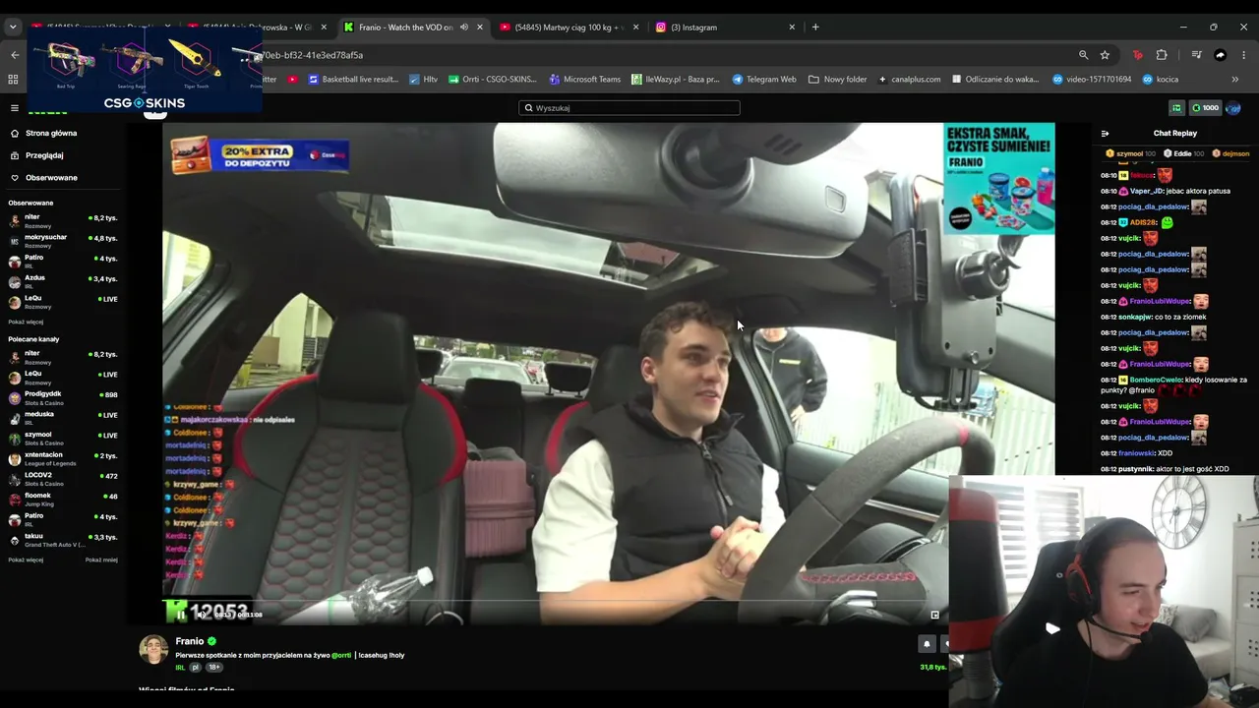Expand followed channels with Pokaż więcej
This screenshot has height=708, width=1259.
point(26,322)
